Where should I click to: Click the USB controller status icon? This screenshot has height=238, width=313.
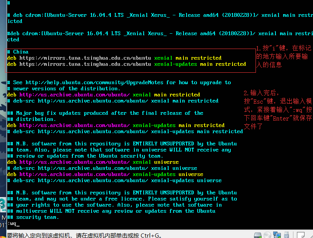coord(286,235)
